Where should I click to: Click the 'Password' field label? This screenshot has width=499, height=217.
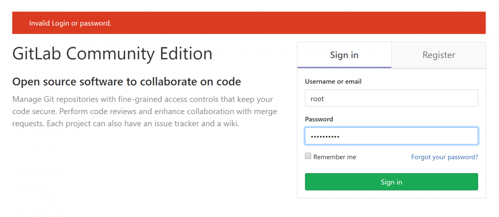pos(319,119)
